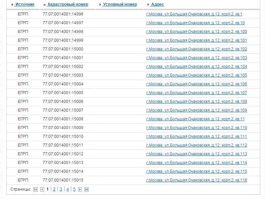
Task: Navigate to page 4 of results
Action: (x=68, y=189)
